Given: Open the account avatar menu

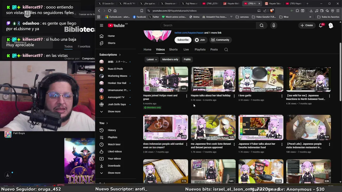Looking at the screenshot, I should [x=331, y=25].
